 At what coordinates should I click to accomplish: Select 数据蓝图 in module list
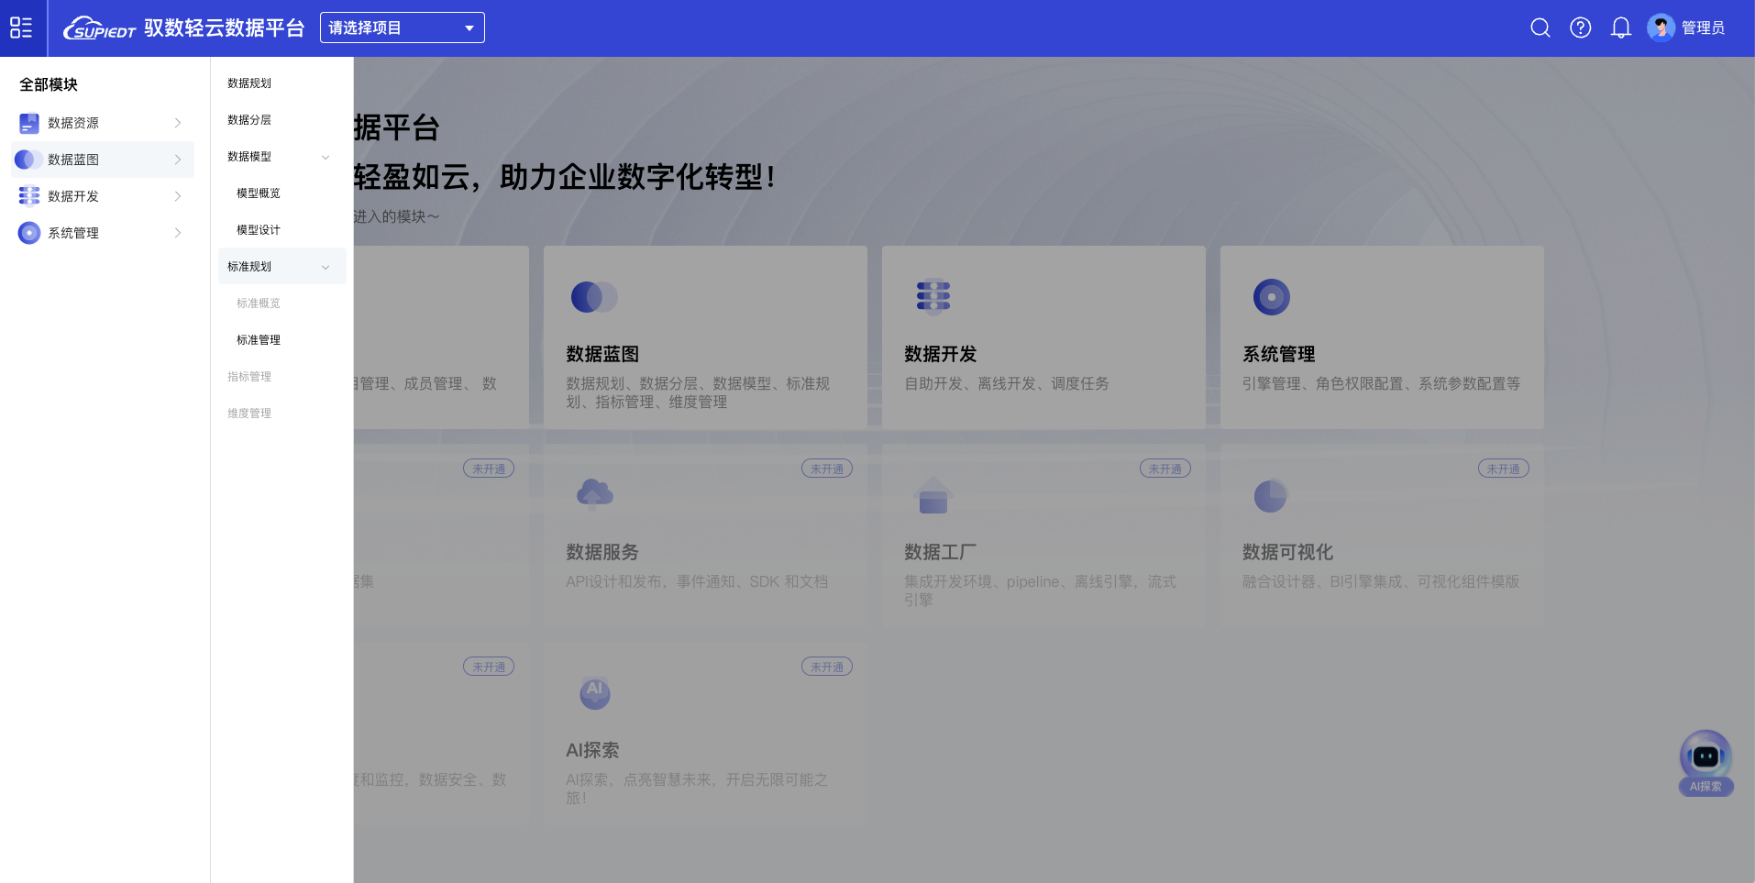pyautogui.click(x=103, y=160)
